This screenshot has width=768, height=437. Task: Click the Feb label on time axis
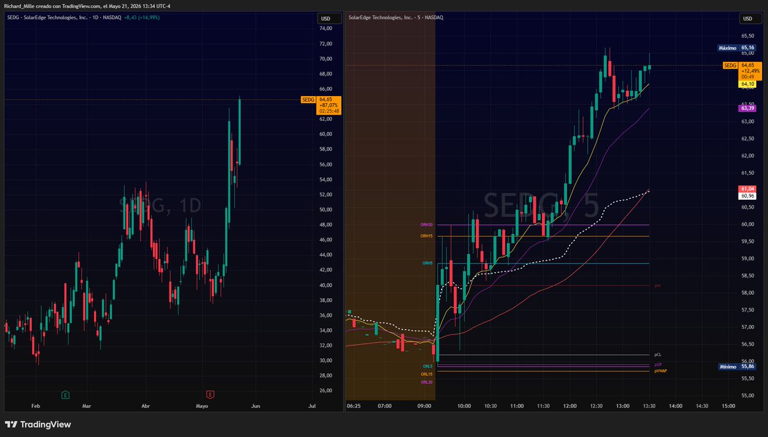click(x=35, y=406)
